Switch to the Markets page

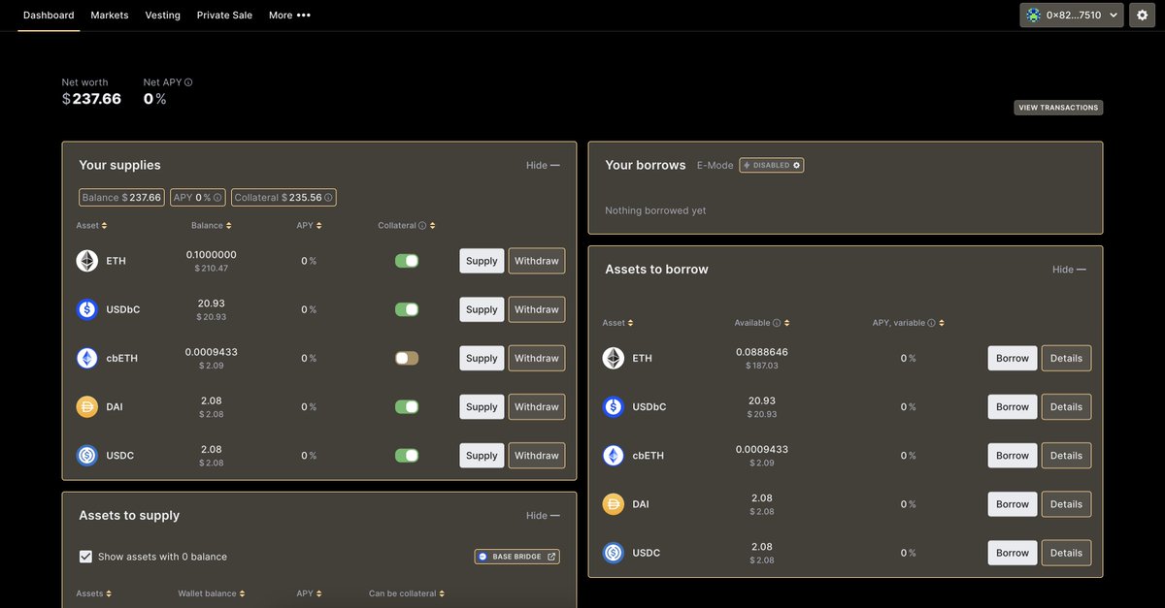pos(109,15)
